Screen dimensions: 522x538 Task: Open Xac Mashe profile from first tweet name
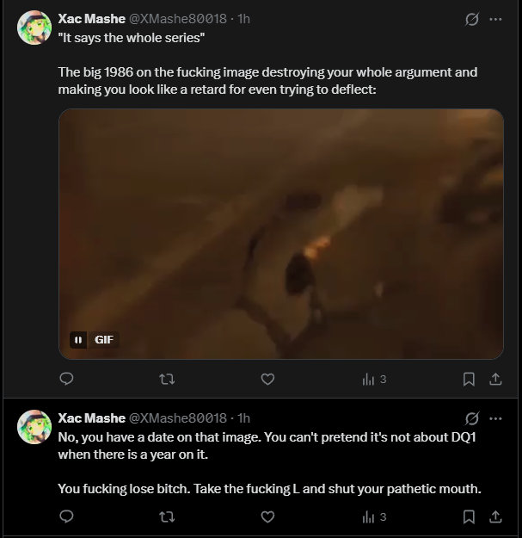click(x=91, y=19)
